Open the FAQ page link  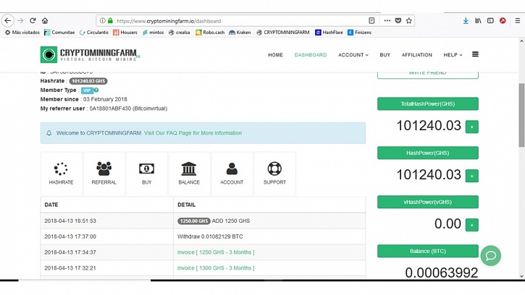[x=193, y=133]
